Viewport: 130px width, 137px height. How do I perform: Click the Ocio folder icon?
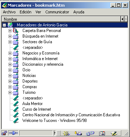point(16,70)
